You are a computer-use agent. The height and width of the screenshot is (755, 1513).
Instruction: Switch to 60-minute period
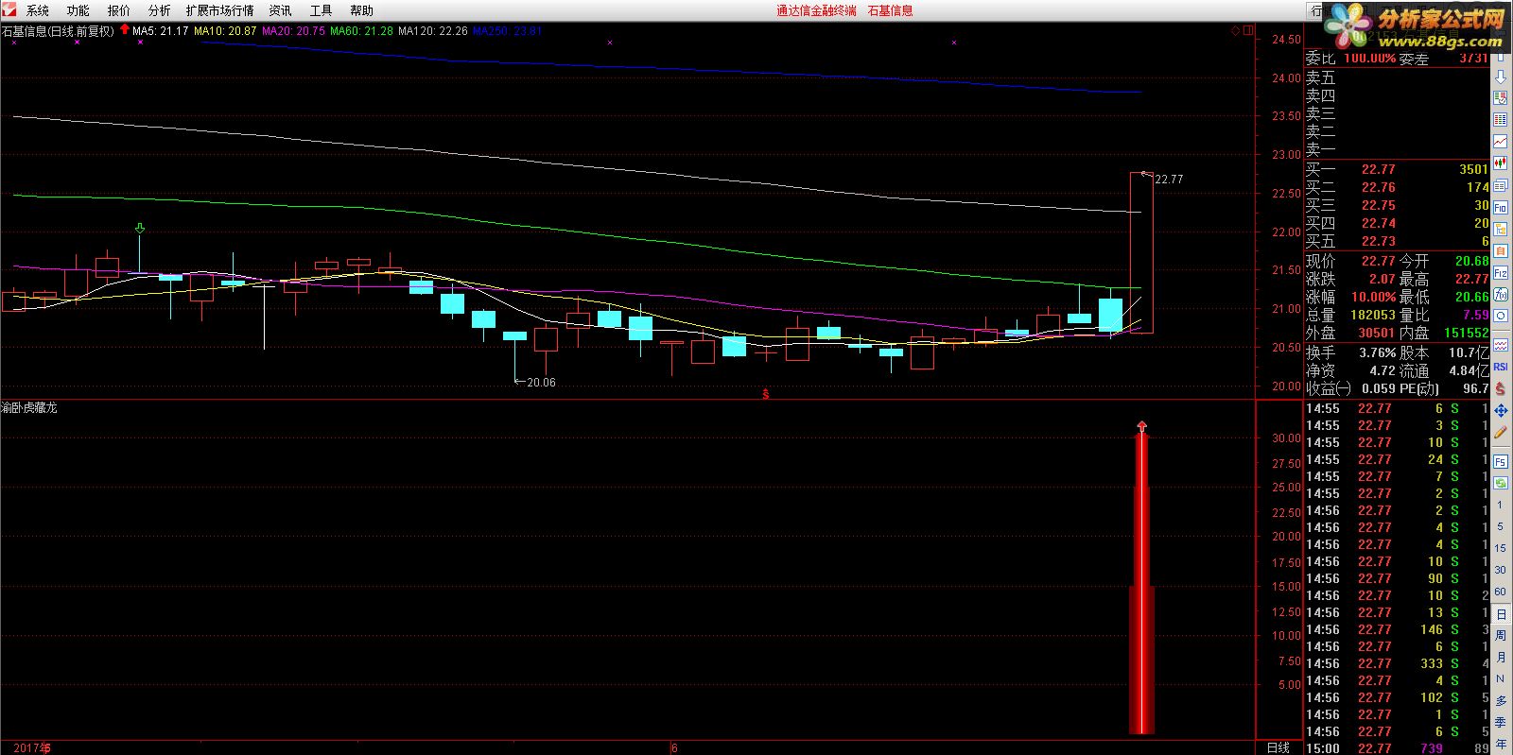click(1501, 592)
